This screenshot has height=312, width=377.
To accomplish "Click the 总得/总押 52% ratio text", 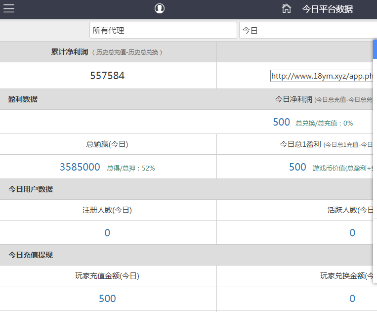I will click(130, 168).
